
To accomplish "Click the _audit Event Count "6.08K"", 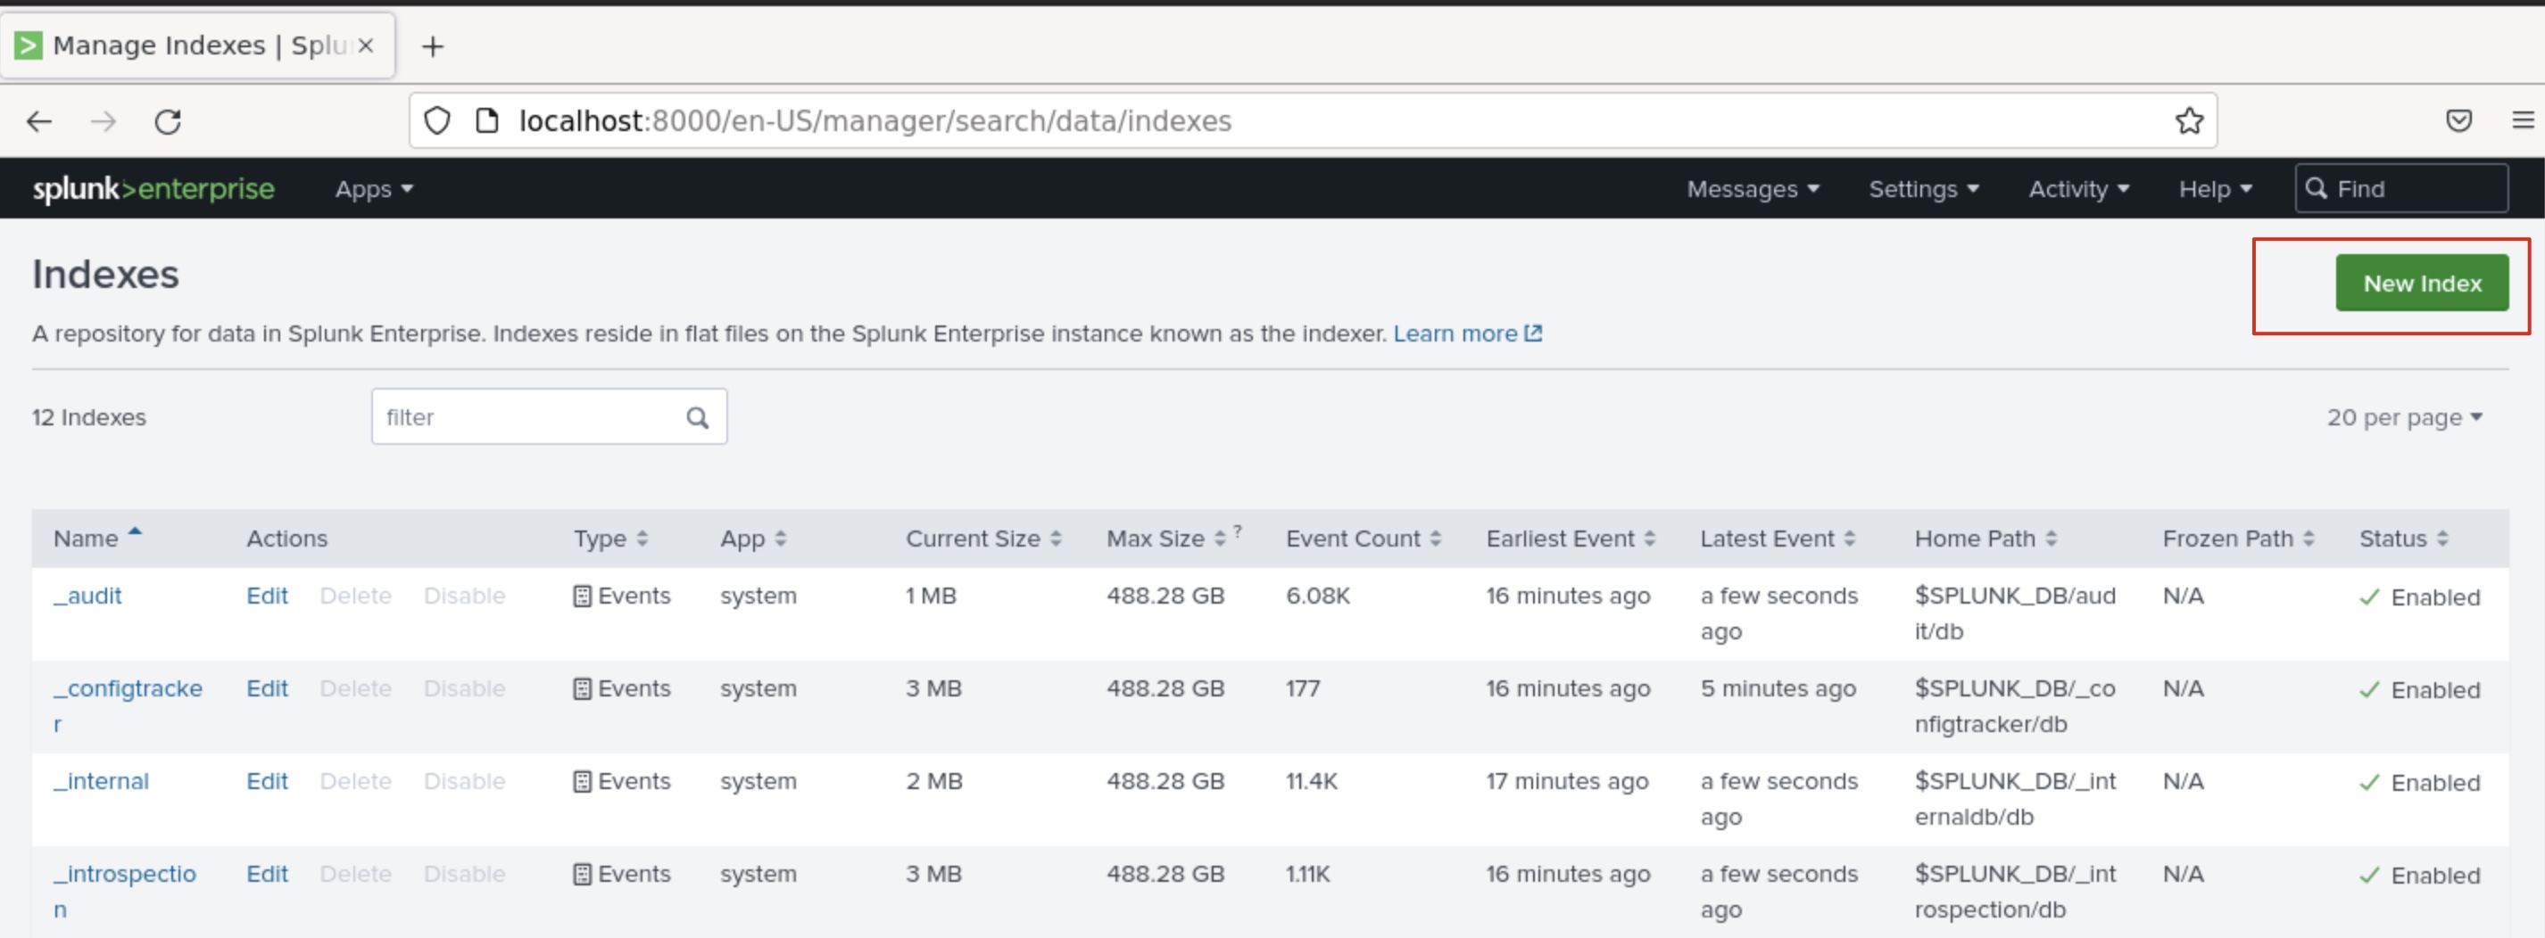I will 1317,597.
